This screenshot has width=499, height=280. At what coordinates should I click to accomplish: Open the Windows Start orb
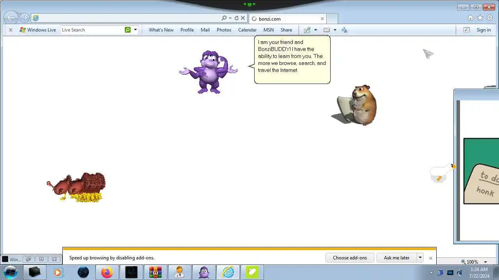(x=11, y=272)
